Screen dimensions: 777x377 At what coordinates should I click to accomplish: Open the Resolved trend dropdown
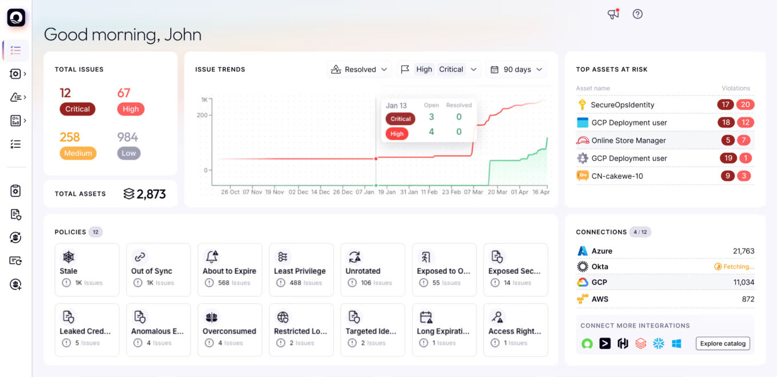pyautogui.click(x=360, y=70)
